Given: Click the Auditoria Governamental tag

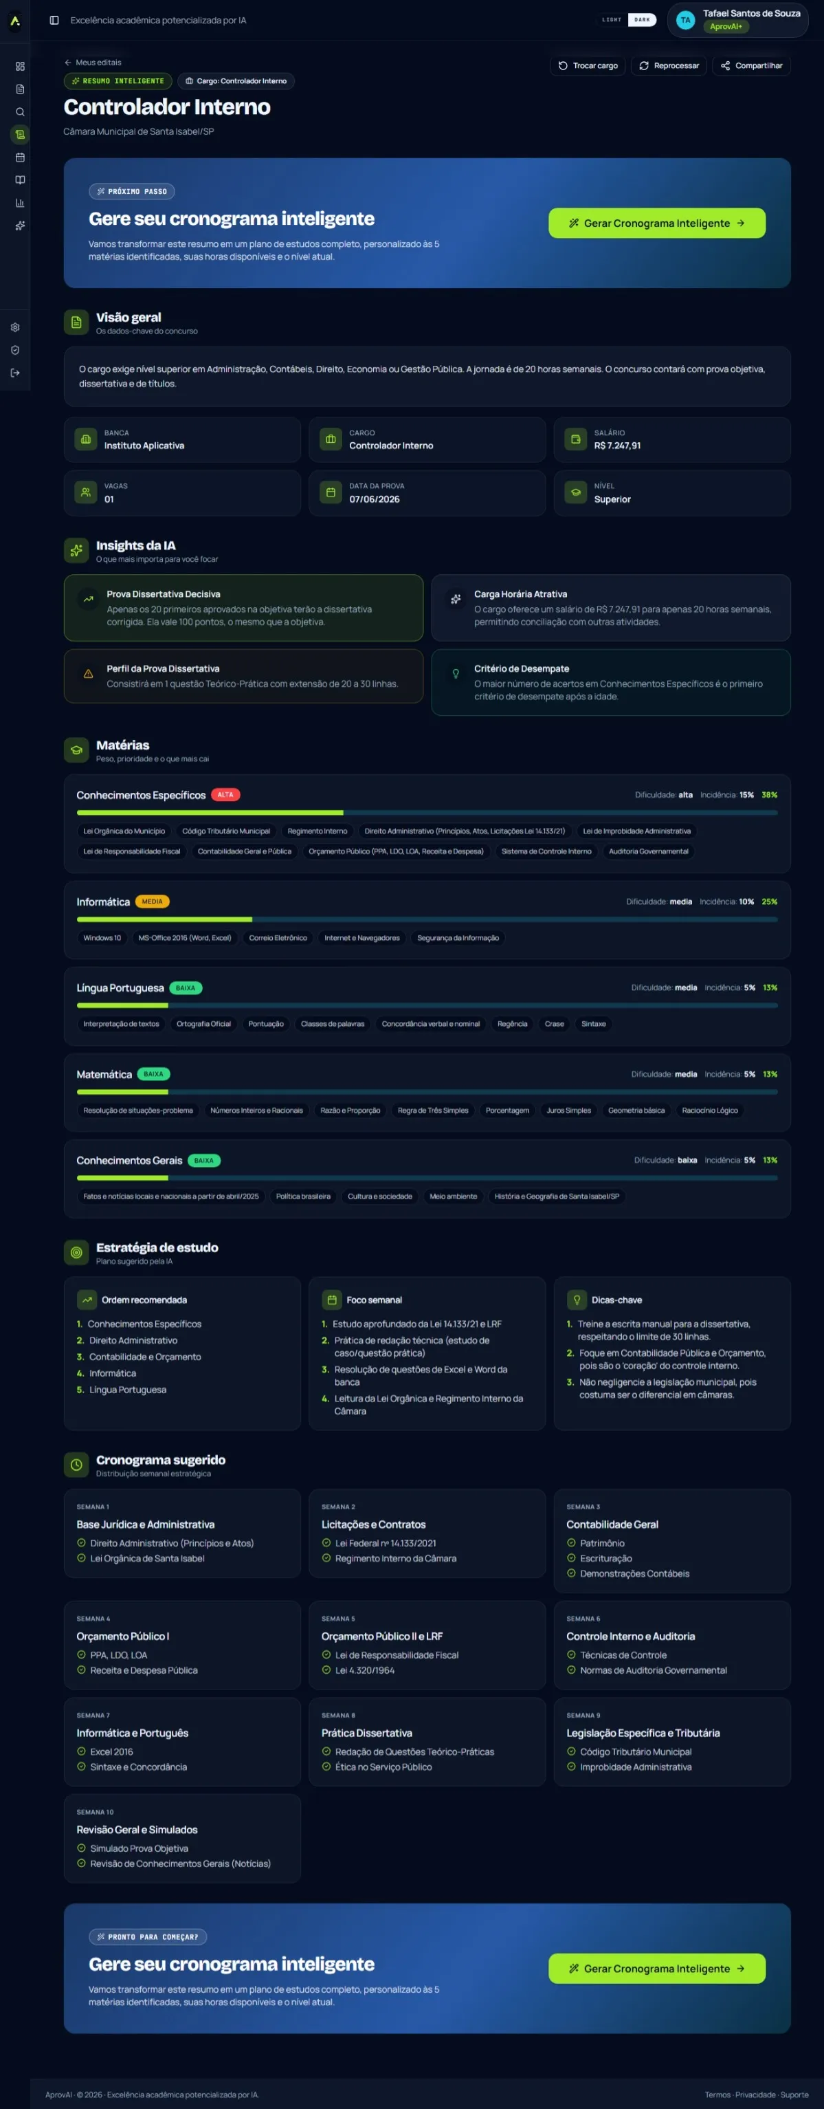Looking at the screenshot, I should (648, 851).
